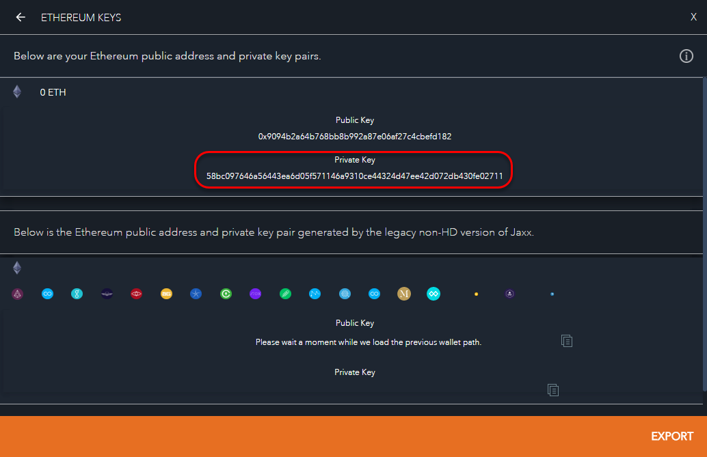
Task: Click the Ethereum diamond icon in the legacy section
Action: 17,268
